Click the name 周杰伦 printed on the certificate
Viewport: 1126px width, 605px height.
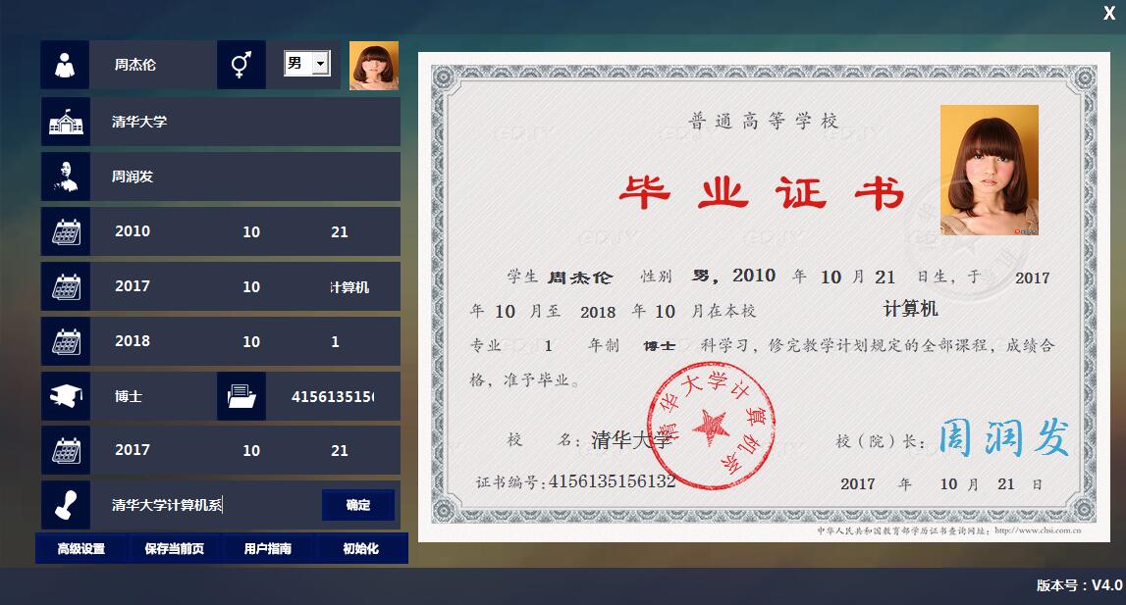point(580,277)
